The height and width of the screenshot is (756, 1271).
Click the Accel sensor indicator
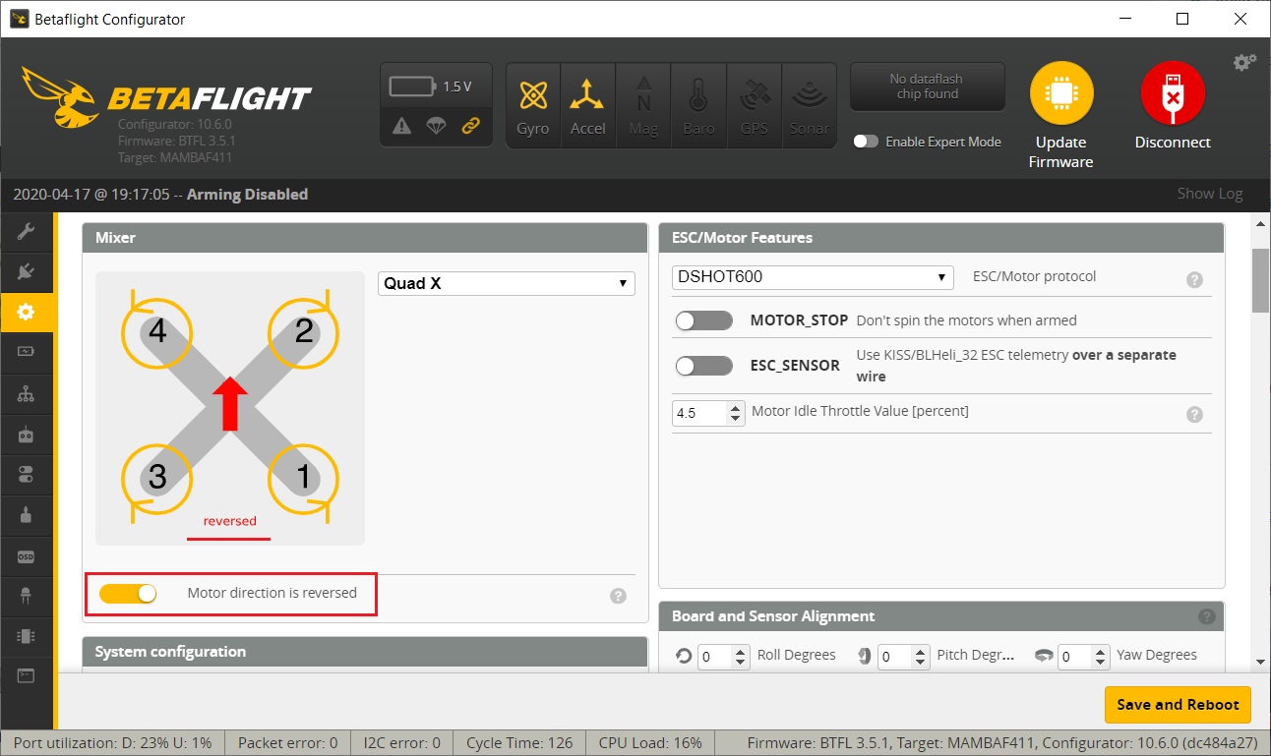588,105
